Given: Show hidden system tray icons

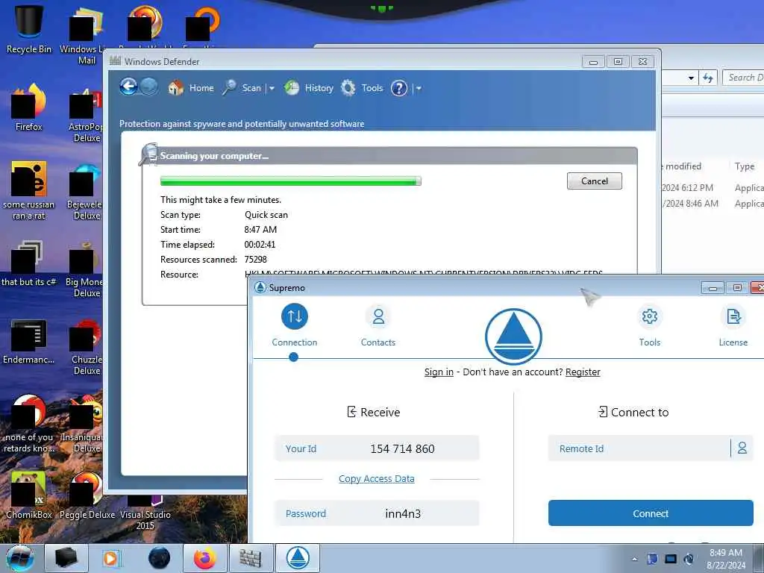Looking at the screenshot, I should [x=634, y=559].
